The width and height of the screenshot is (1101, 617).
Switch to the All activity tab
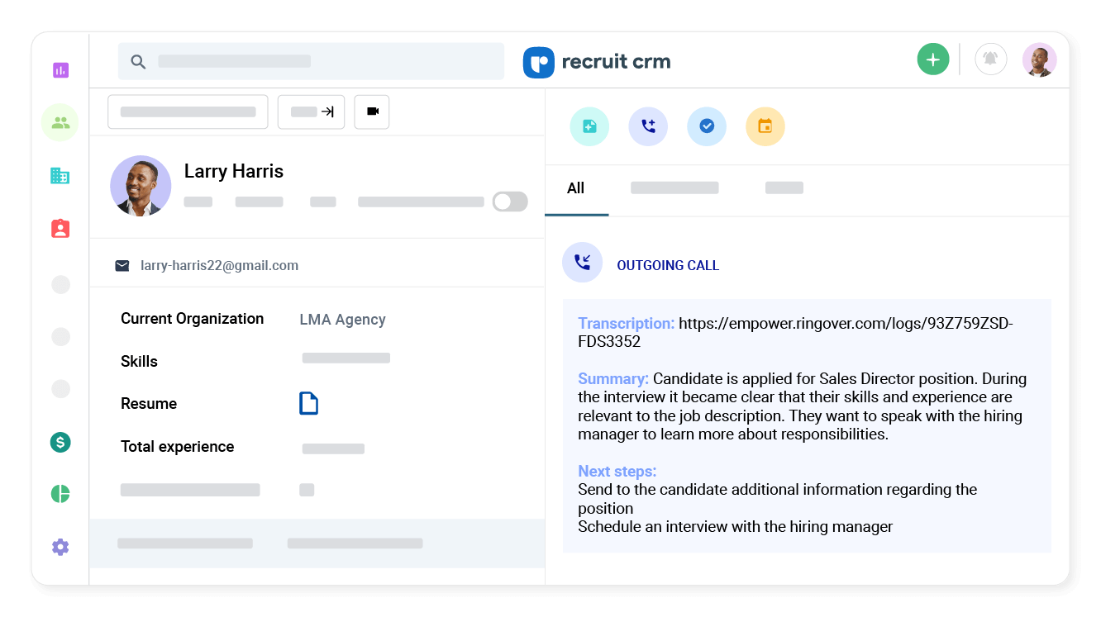(576, 188)
